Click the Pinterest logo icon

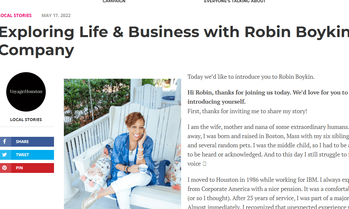[5, 168]
